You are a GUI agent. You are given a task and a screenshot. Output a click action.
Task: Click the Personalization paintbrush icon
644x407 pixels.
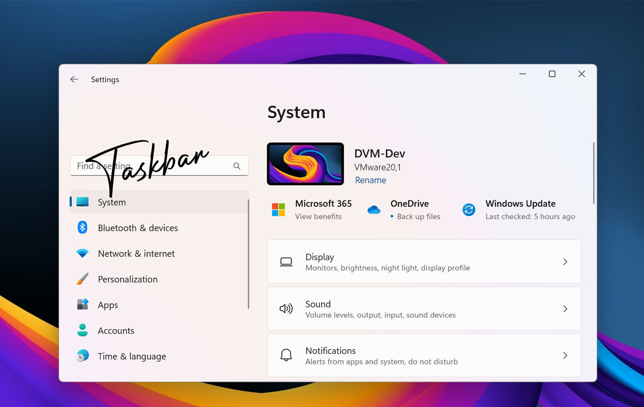82,279
